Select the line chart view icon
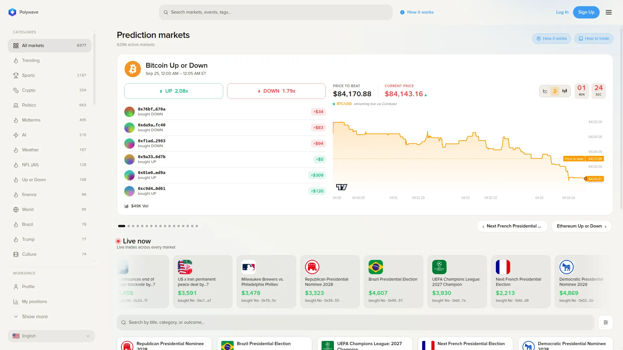This screenshot has width=623, height=350. 545,91
